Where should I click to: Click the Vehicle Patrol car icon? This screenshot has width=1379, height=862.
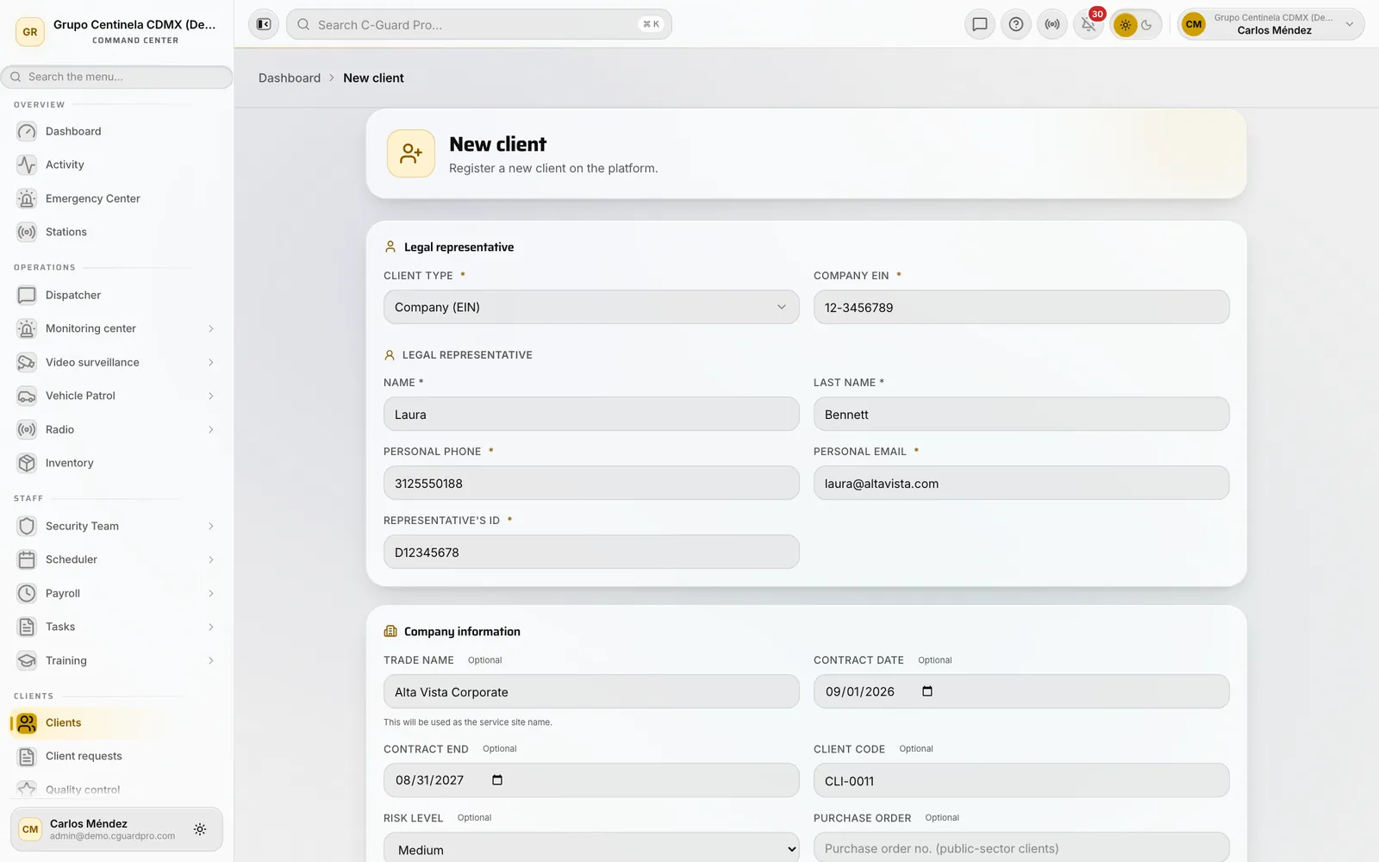27,396
